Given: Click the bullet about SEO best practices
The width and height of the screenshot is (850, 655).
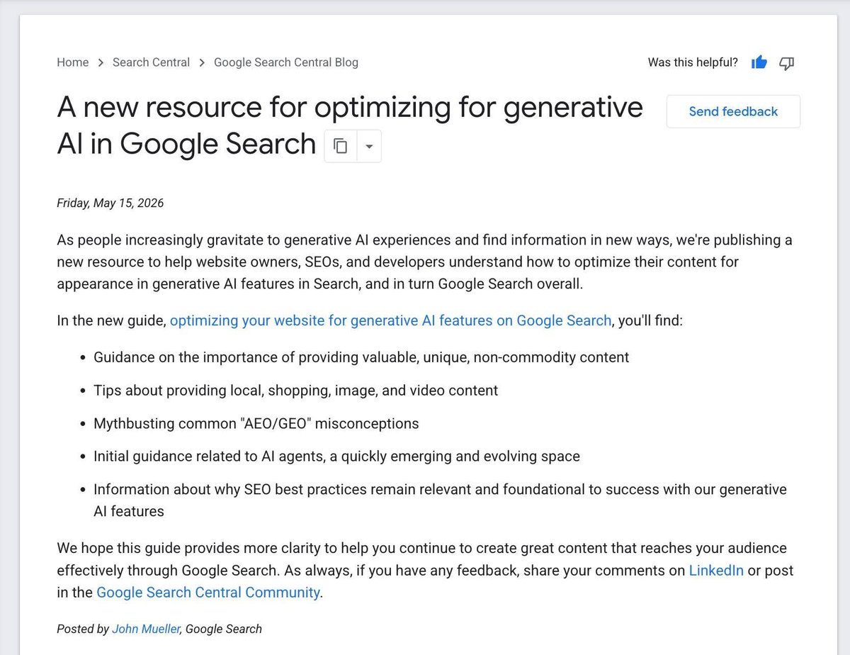Looking at the screenshot, I should [x=440, y=500].
